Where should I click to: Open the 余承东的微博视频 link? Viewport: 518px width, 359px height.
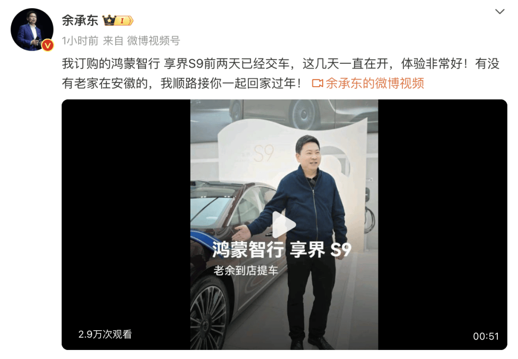tap(375, 83)
